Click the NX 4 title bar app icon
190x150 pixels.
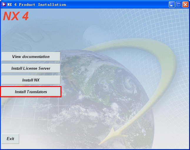(4, 4)
